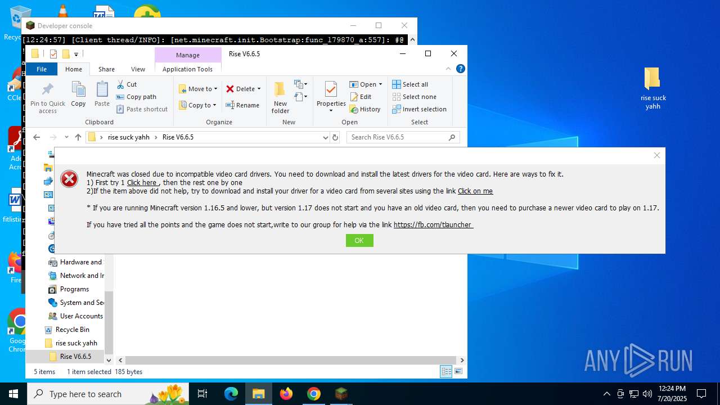Click the Copy ribbon icon
Image resolution: width=720 pixels, height=405 pixels.
pyautogui.click(x=78, y=94)
